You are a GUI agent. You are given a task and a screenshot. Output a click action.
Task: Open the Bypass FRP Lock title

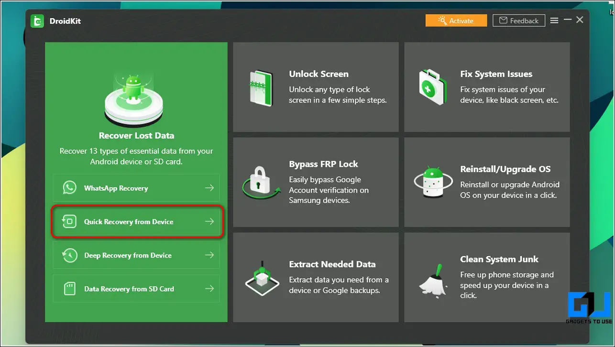(323, 164)
